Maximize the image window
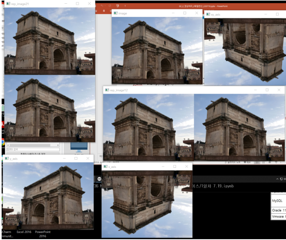This screenshot has width=286, height=240. (185, 13)
